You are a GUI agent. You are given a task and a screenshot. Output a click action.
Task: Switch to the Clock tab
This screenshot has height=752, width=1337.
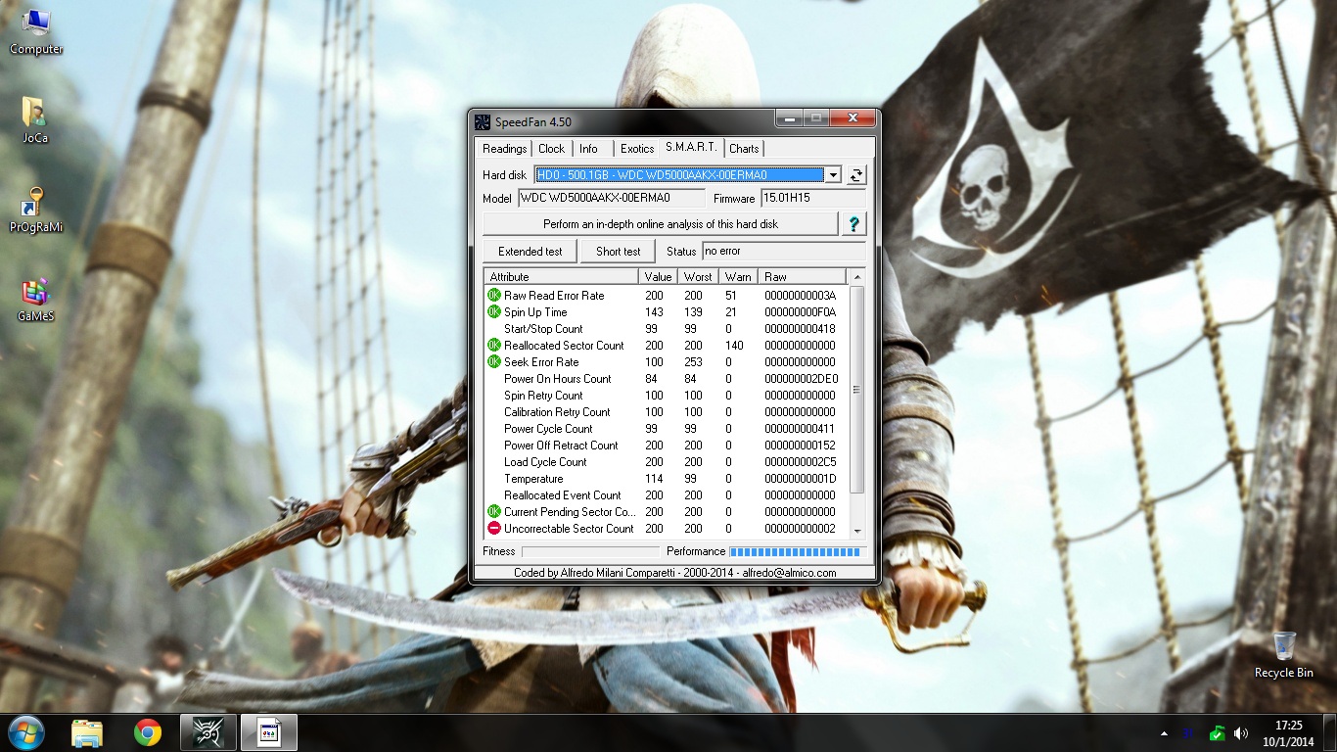[552, 149]
